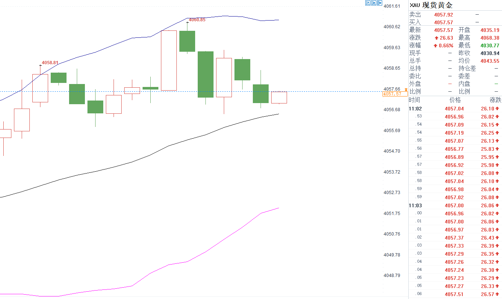Click the 4058.81 peak marker on chart

tap(50, 63)
